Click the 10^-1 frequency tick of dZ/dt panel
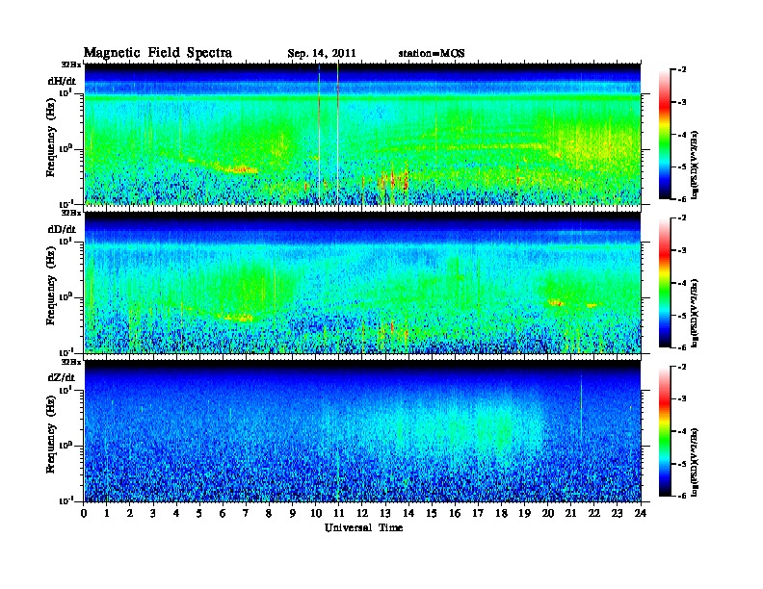 click(66, 500)
